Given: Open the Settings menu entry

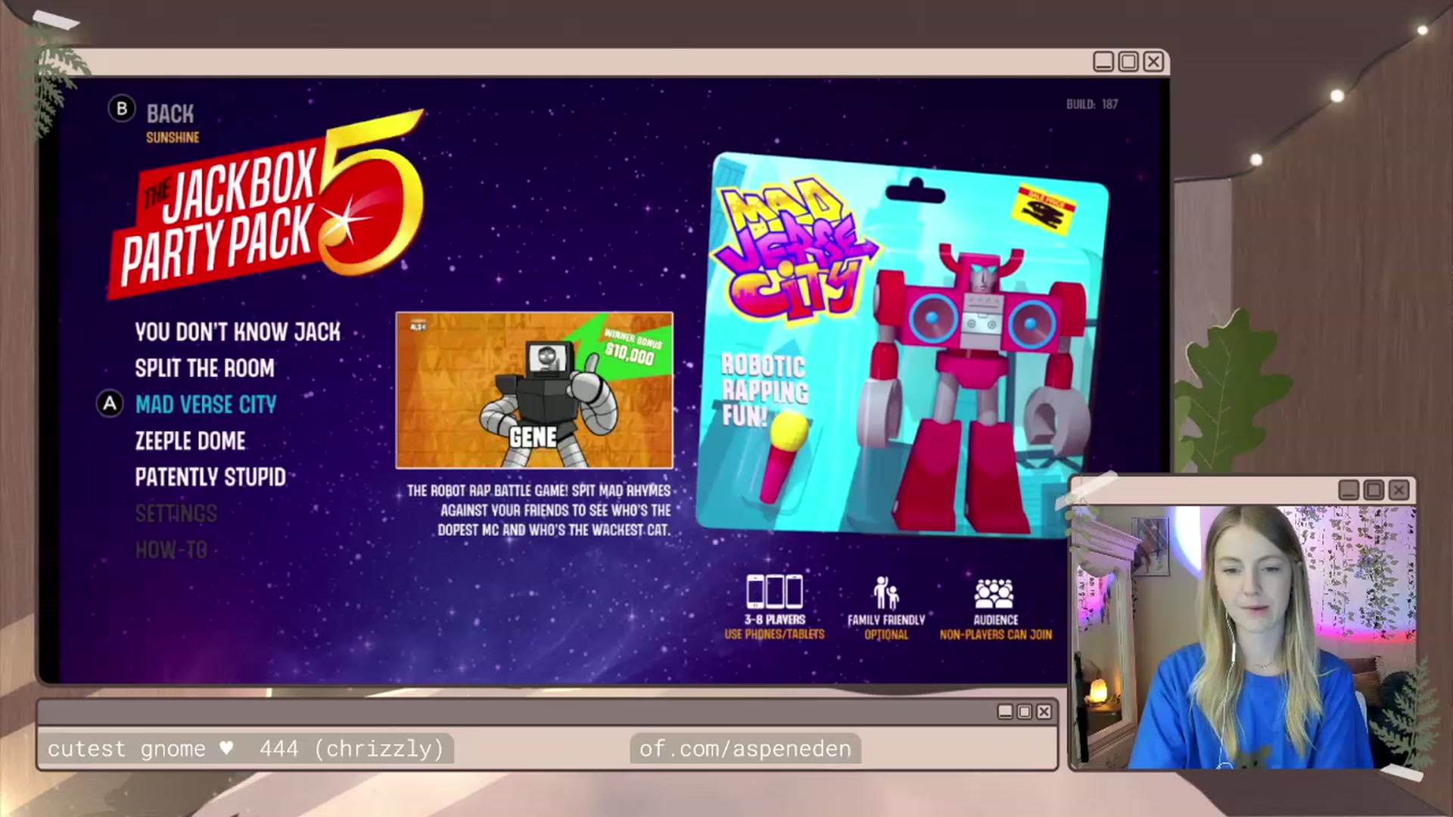Looking at the screenshot, I should (x=176, y=514).
